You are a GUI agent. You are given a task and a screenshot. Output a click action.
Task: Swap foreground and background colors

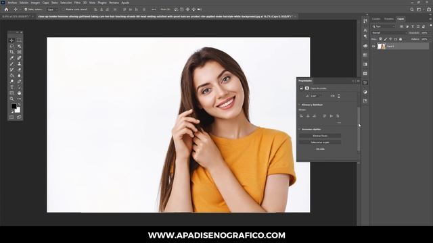tap(19, 105)
